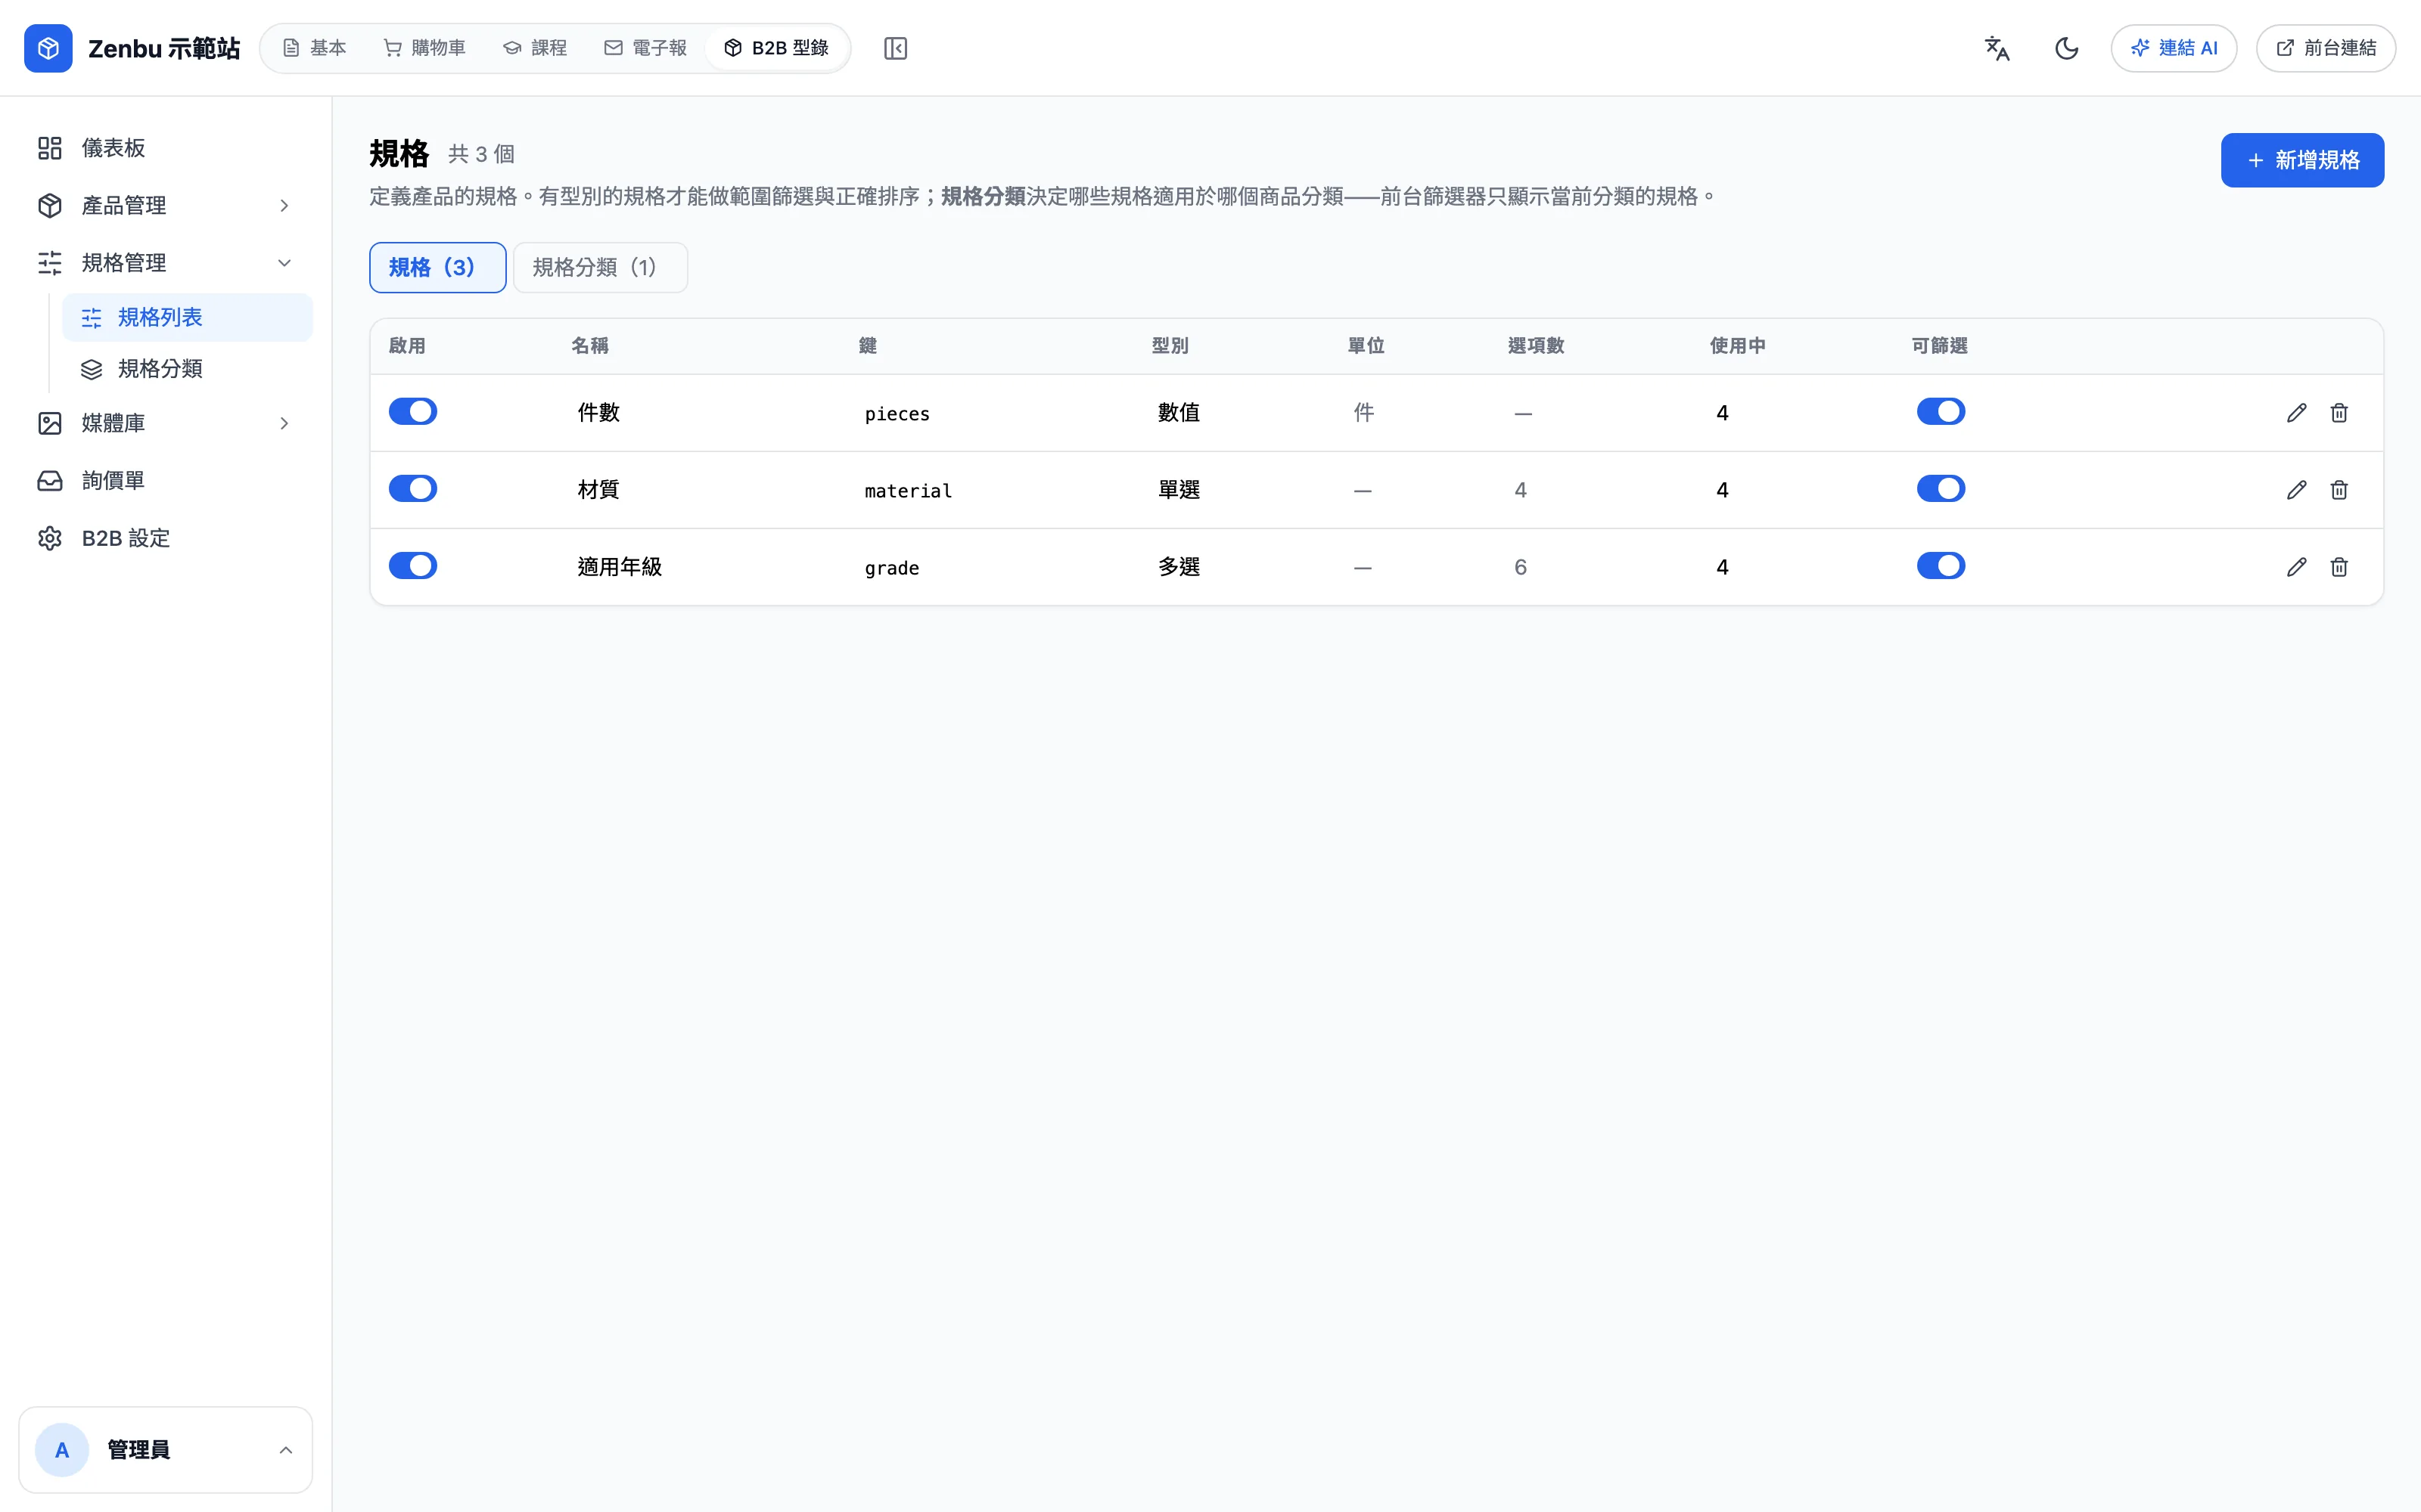Toggle 啟用 switch for 件數
Screen dimensions: 2421x1512
412,412
